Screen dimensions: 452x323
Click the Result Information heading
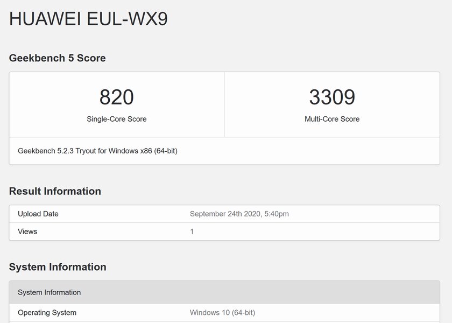[x=55, y=191]
